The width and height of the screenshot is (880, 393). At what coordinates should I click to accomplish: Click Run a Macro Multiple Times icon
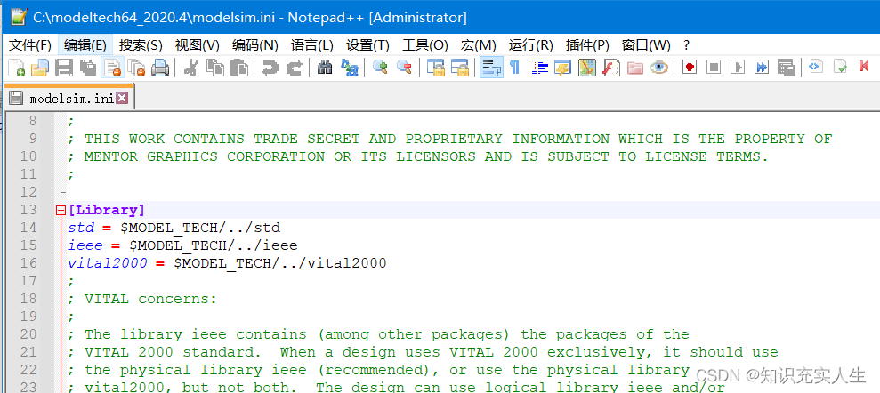click(x=762, y=68)
